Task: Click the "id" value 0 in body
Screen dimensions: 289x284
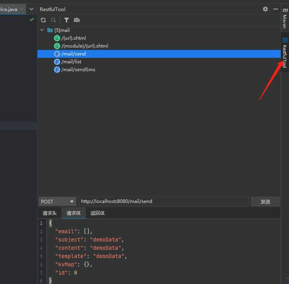Action: tap(75, 273)
